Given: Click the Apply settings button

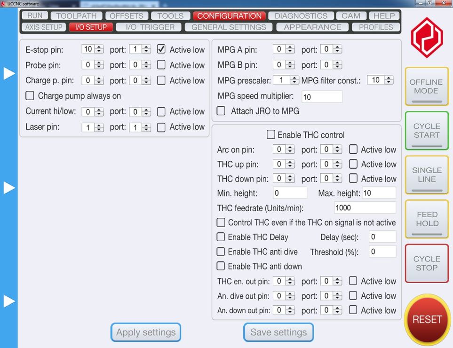Looking at the screenshot, I should click(146, 332).
